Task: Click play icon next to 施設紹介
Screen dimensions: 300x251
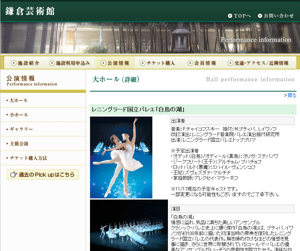Action: pyautogui.click(x=14, y=63)
